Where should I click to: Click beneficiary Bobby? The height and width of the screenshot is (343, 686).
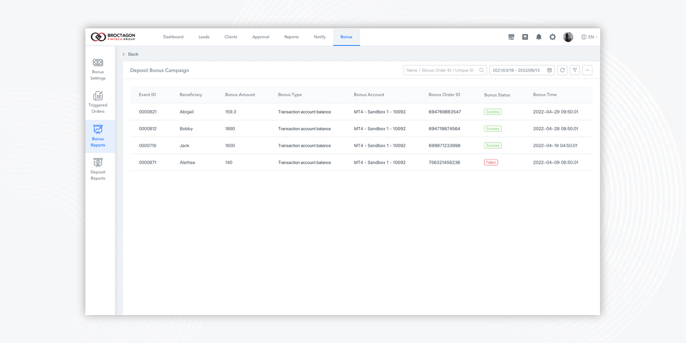[186, 129]
